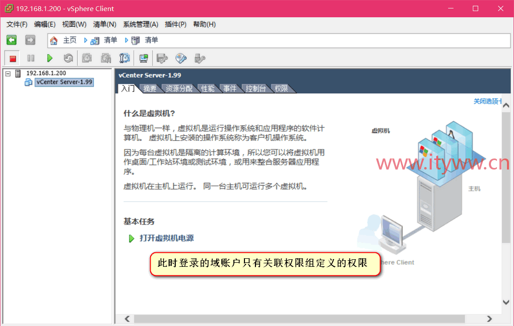The height and width of the screenshot is (326, 514).
Task: Open the 文件(F) menu
Action: [17, 24]
